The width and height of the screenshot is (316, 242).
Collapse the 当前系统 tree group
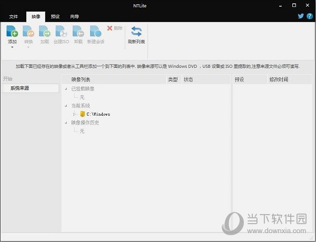pyautogui.click(x=66, y=106)
